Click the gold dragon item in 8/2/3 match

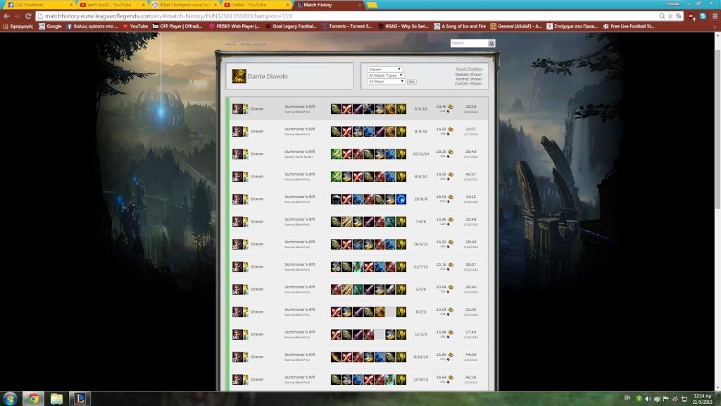point(380,312)
